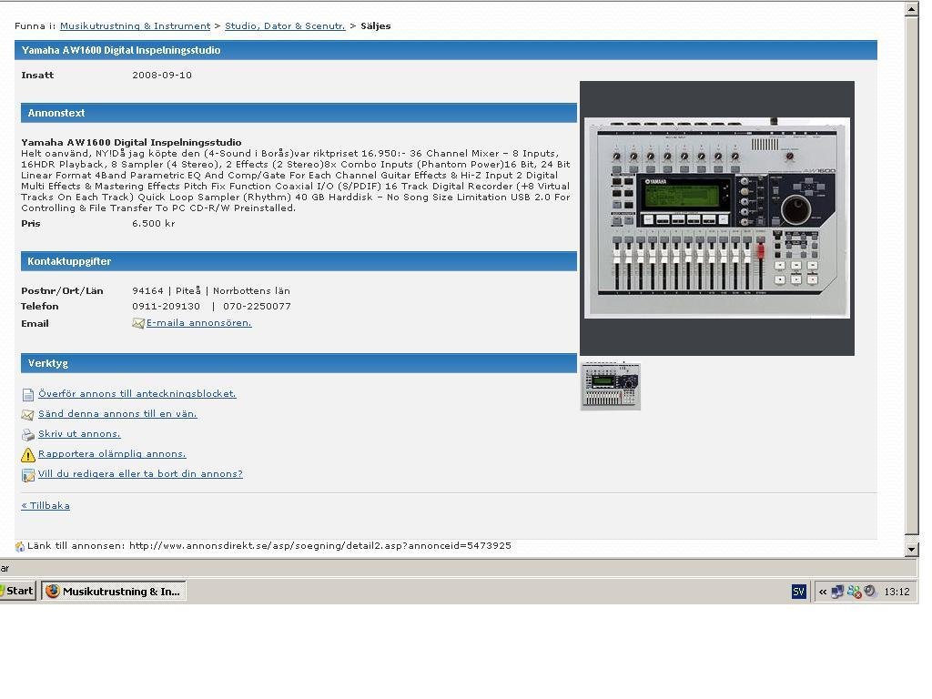Click the E-maila annonsören link
932x699 pixels.
point(198,323)
